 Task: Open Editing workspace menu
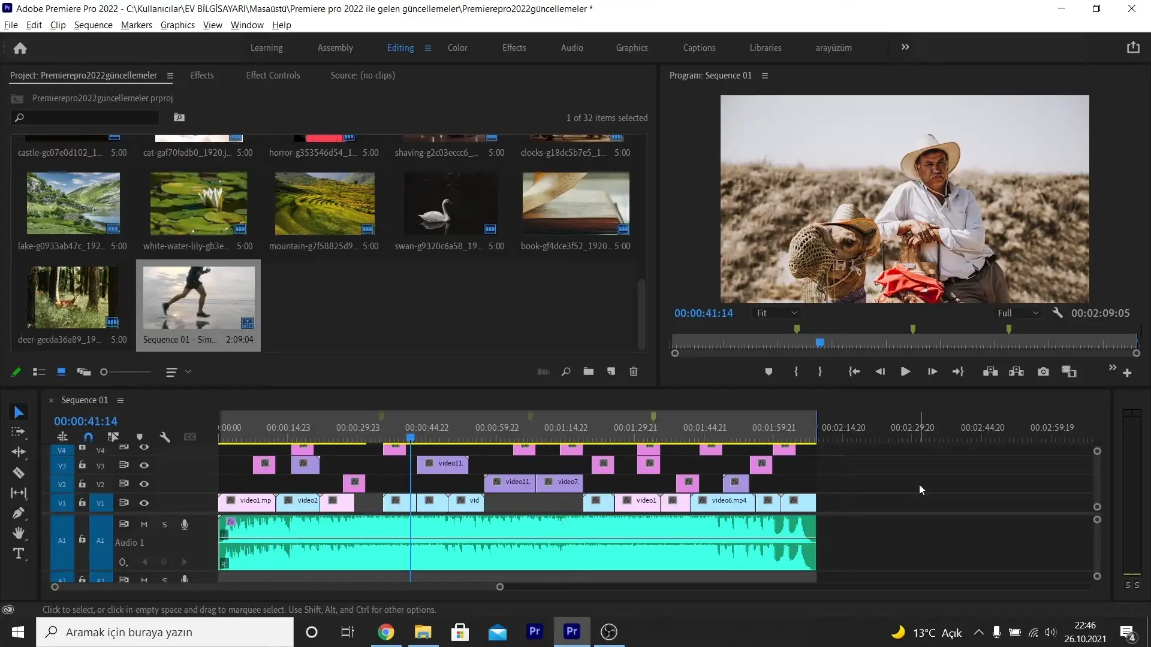tap(428, 48)
